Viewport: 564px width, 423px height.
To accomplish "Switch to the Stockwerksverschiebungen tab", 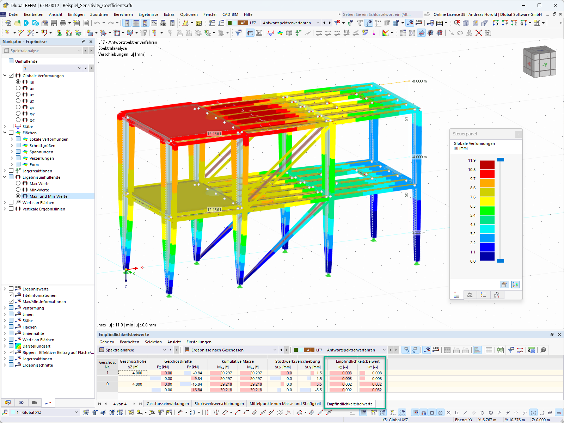I will [x=219, y=404].
